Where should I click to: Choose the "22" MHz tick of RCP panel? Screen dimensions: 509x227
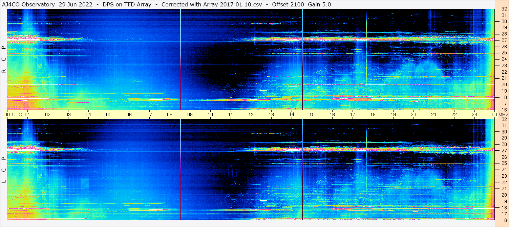point(504,72)
